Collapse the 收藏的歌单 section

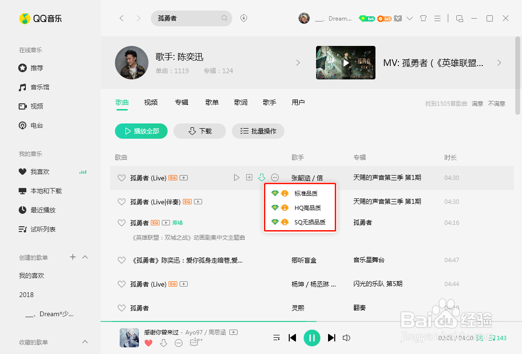pos(85,342)
